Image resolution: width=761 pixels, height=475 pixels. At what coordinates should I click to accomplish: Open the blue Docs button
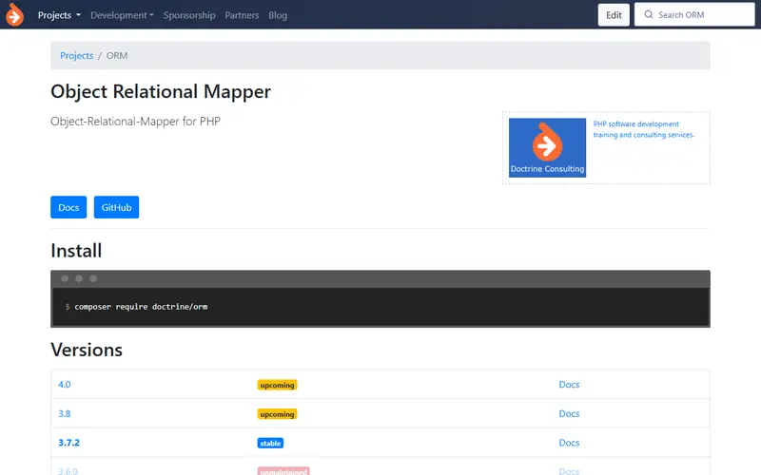tap(68, 207)
